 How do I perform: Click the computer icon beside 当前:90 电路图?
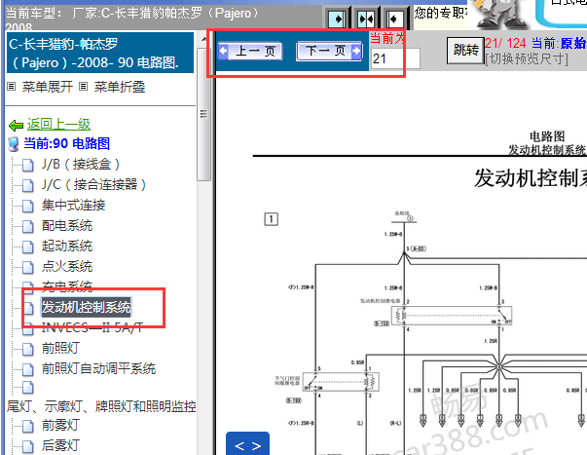[x=14, y=144]
